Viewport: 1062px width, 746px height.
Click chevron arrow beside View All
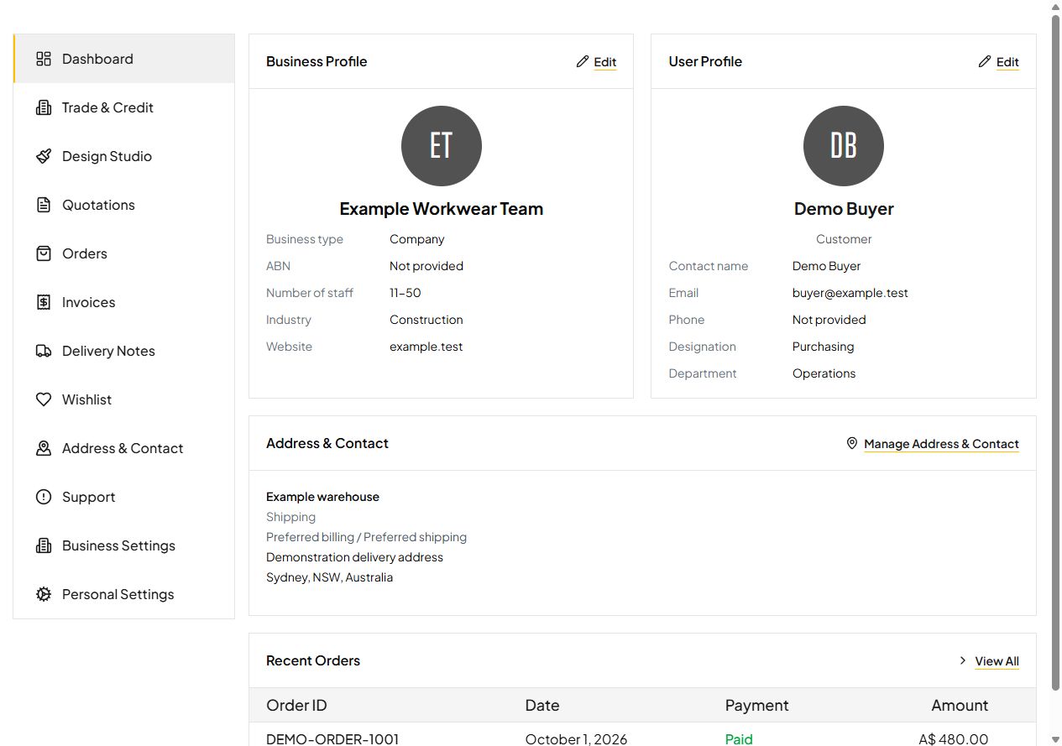point(963,660)
